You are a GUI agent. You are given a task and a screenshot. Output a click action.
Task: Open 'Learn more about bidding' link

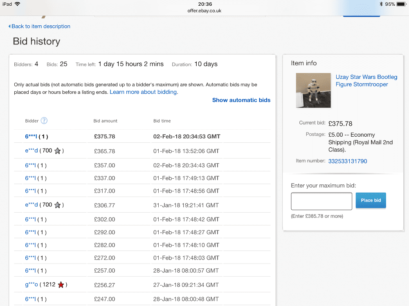[143, 92]
